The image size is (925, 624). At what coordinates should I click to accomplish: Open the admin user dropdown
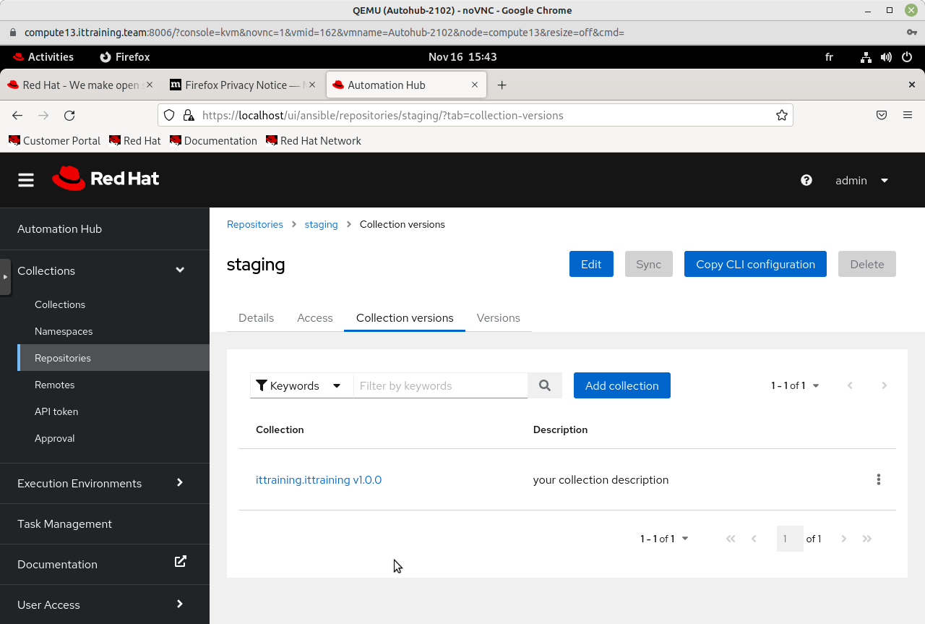pos(862,180)
